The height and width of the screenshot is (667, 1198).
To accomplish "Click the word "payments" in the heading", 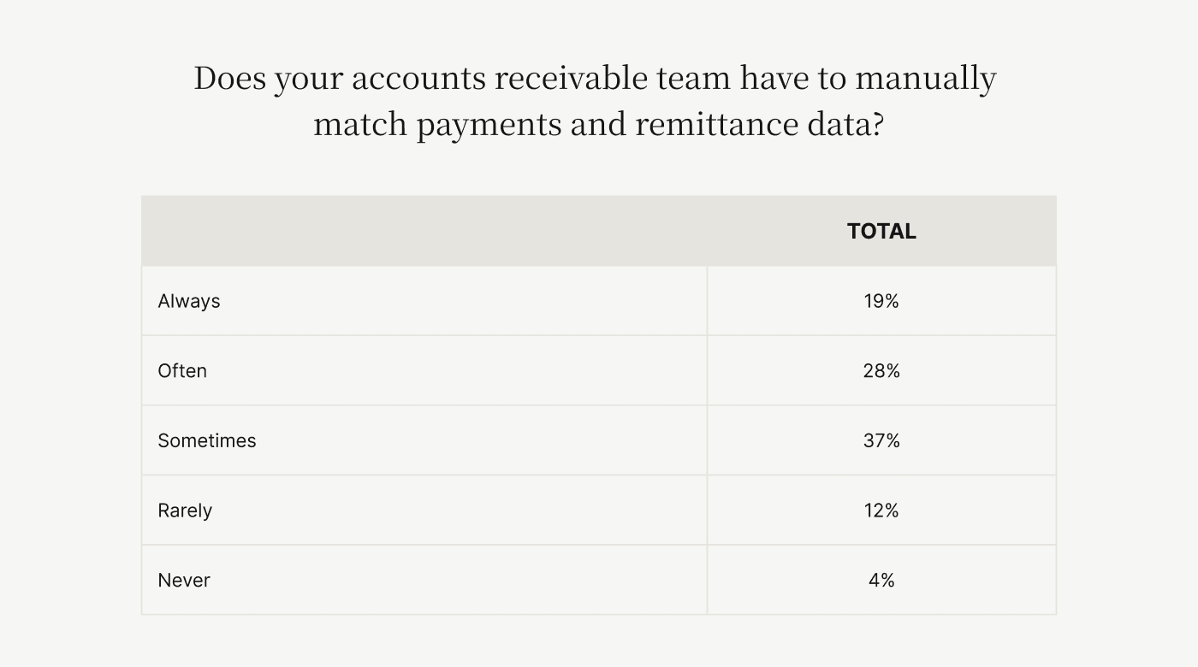I will pyautogui.click(x=489, y=126).
